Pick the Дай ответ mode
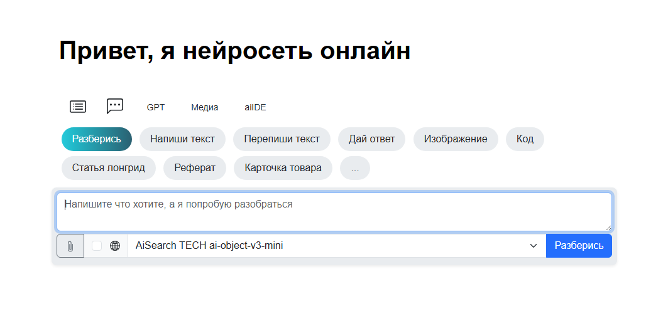The height and width of the screenshot is (321, 668). [x=372, y=139]
